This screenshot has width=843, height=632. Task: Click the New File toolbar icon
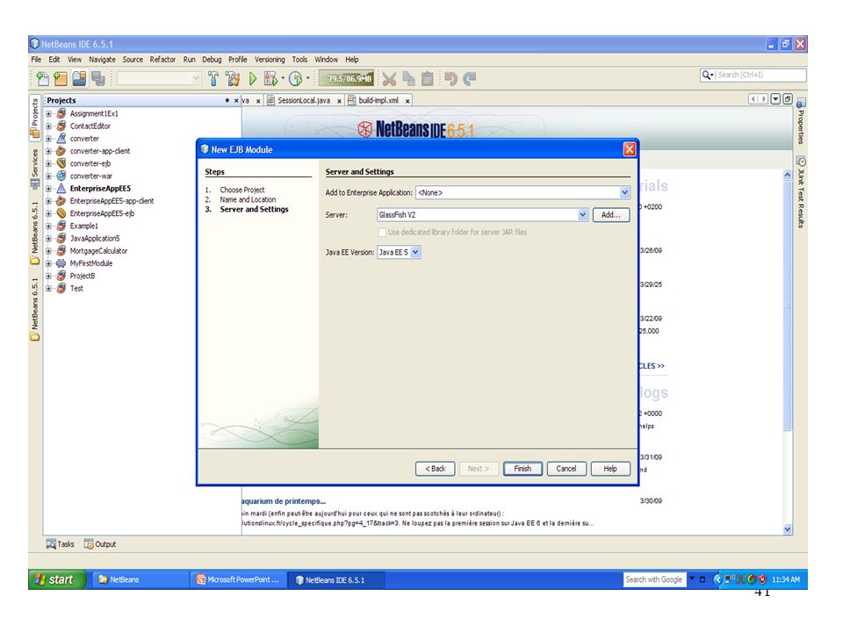point(42,79)
